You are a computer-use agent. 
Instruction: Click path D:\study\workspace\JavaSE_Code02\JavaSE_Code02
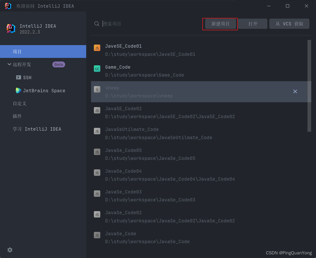[x=170, y=117]
